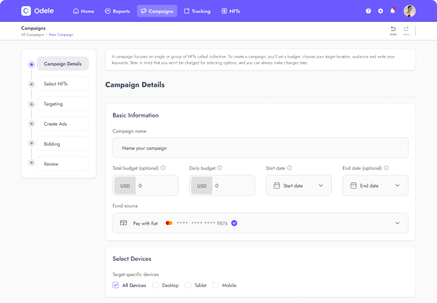Screen dimensions: 437x303
Task: Go to the Reports menu
Action: pyautogui.click(x=117, y=11)
